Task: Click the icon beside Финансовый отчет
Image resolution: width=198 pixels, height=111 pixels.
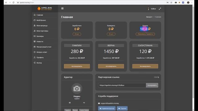Action: click(35, 47)
